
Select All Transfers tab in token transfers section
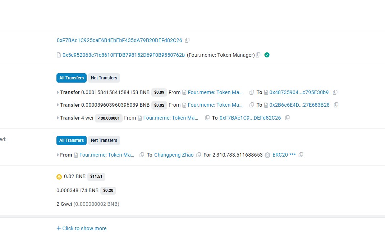point(72,140)
